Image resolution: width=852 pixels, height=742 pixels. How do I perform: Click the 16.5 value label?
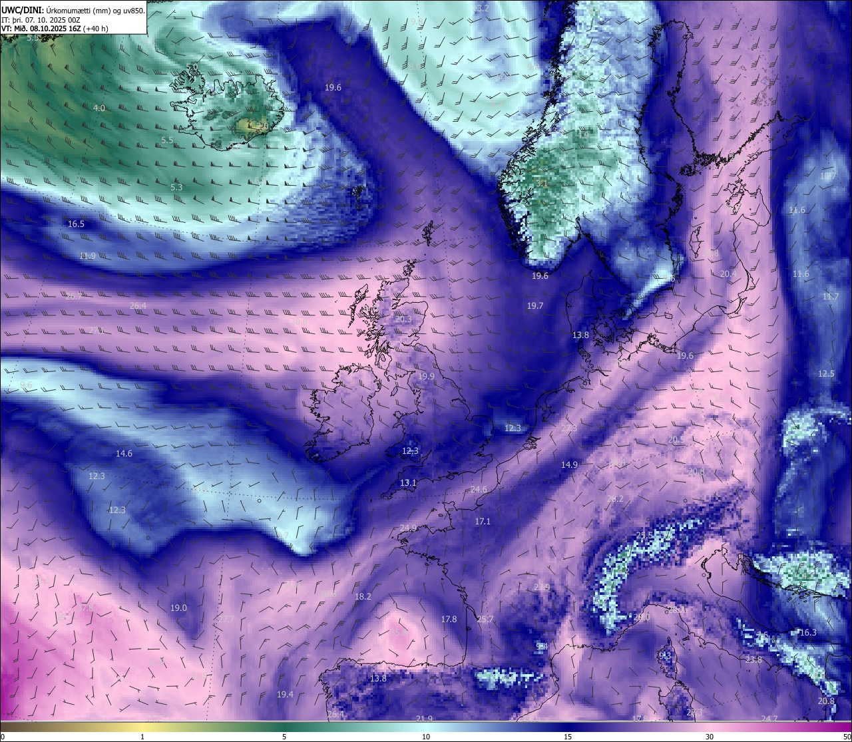pyautogui.click(x=77, y=224)
